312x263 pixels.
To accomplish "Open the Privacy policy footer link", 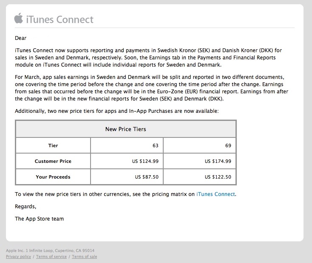I will [x=19, y=257].
